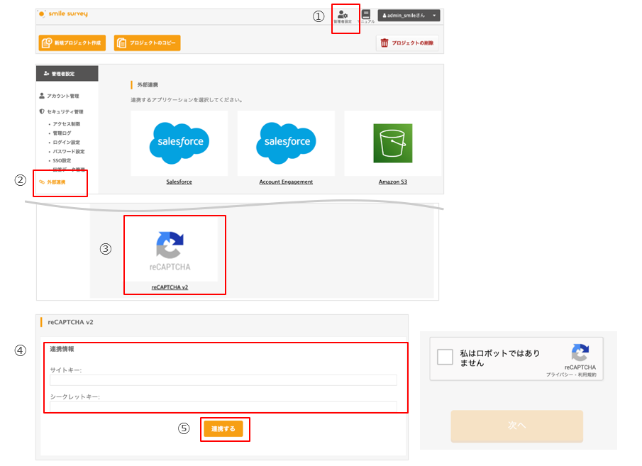Screen dimensions: 642x466
Task: Open SSO設定 sidebar item
Action: tap(62, 160)
